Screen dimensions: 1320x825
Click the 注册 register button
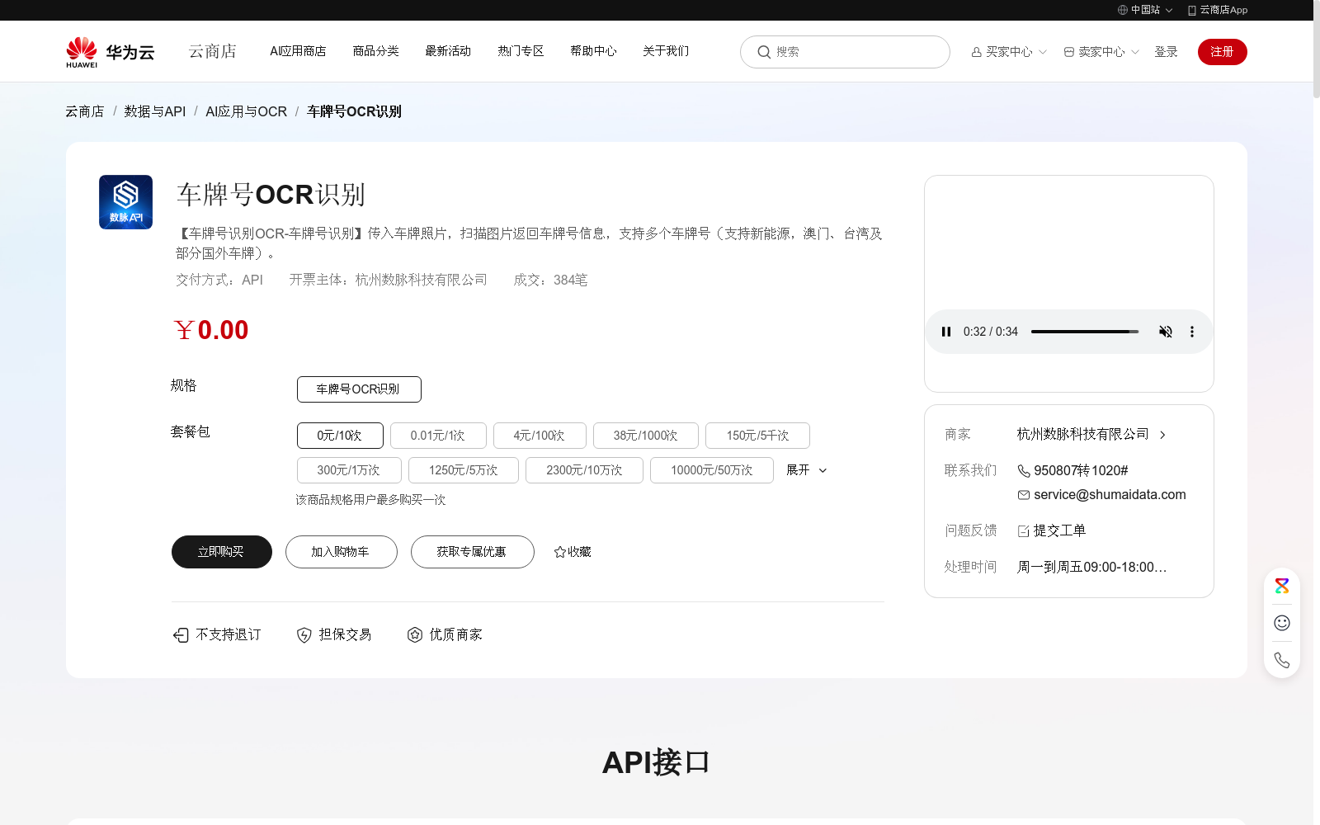pos(1223,52)
